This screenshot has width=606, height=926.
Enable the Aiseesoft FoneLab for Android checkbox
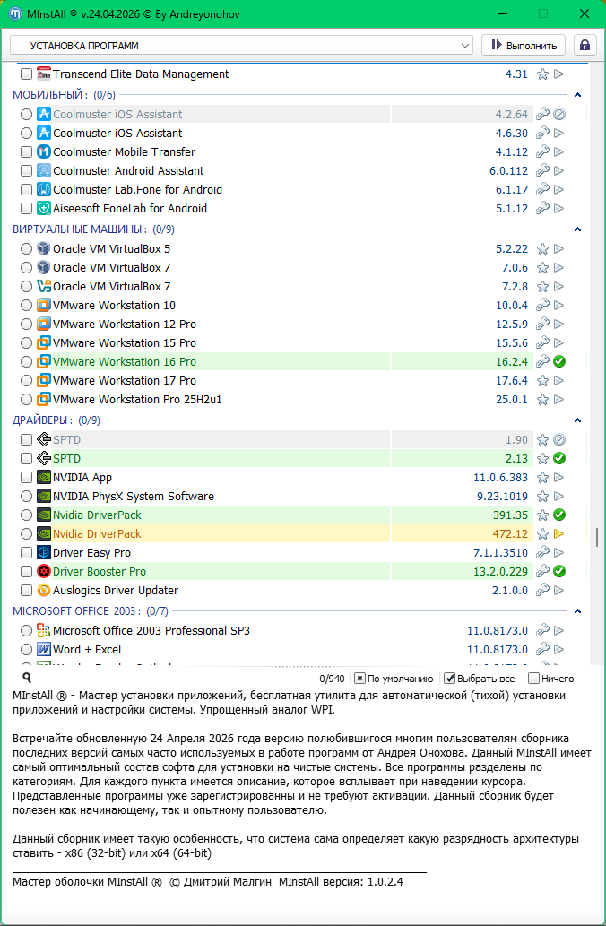(27, 209)
